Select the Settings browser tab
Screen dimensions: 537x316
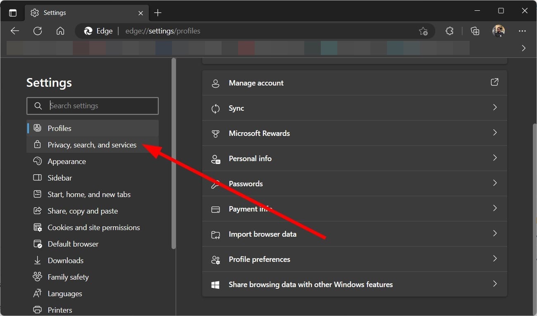pos(86,13)
